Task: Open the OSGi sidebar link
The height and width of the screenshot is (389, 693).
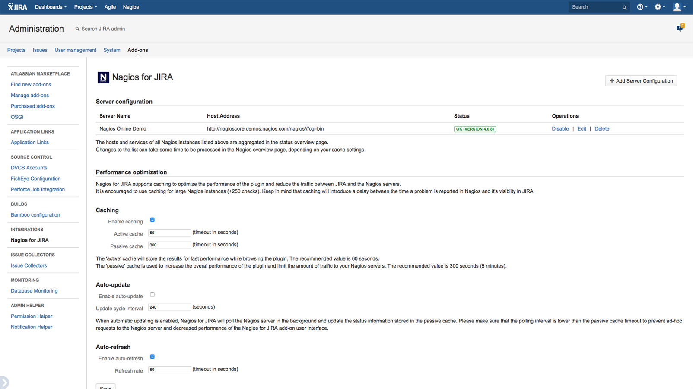Action: click(x=17, y=117)
